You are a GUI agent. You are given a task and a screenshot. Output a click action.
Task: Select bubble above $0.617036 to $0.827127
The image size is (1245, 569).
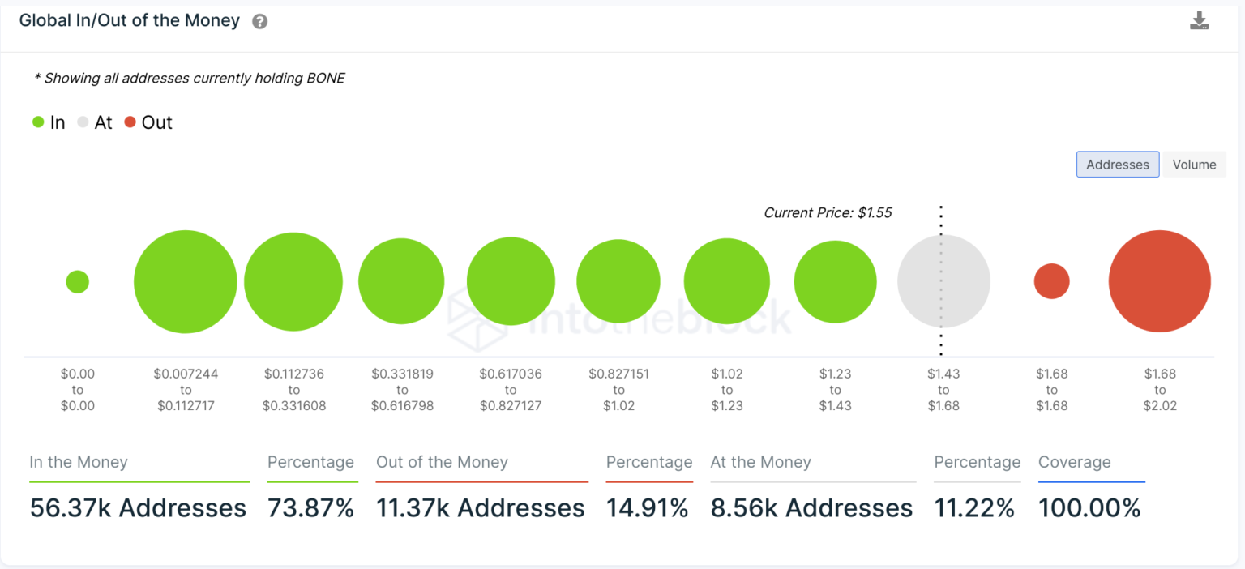(x=511, y=282)
